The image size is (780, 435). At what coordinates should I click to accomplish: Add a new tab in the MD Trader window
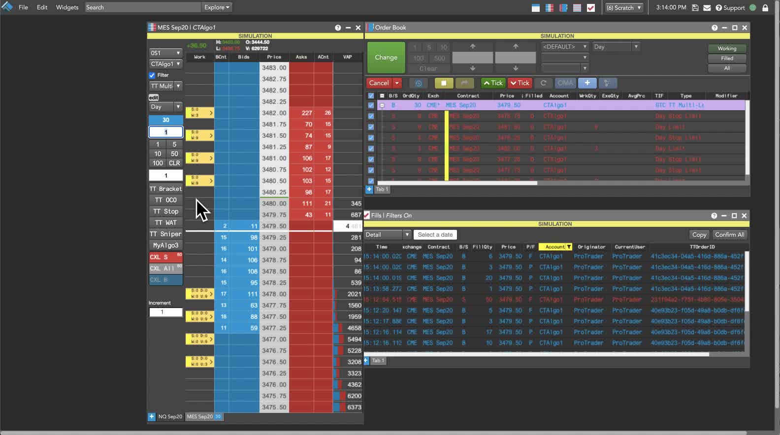[x=152, y=417]
